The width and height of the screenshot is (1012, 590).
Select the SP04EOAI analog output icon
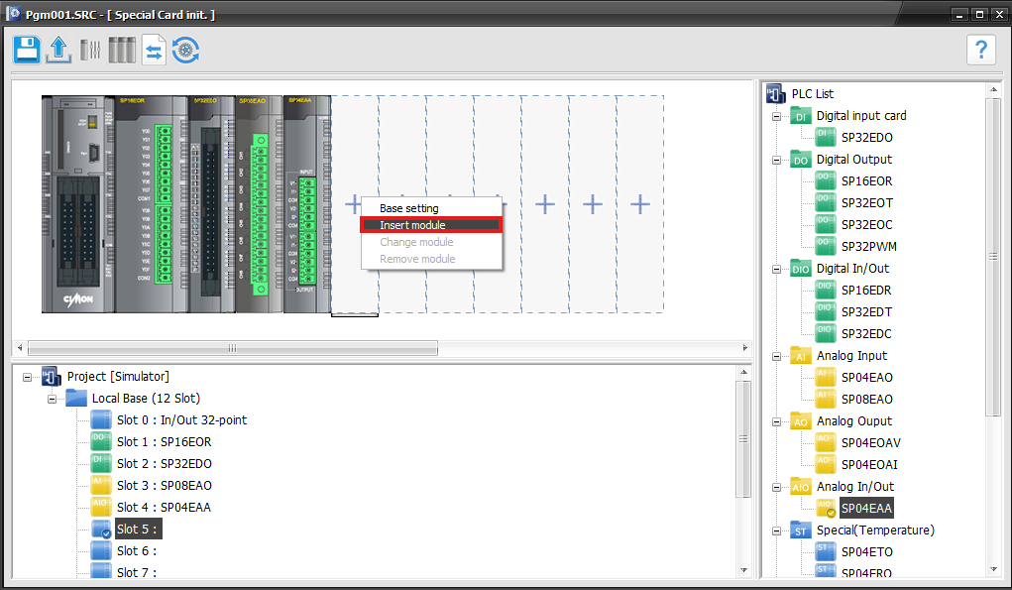pyautogui.click(x=825, y=464)
